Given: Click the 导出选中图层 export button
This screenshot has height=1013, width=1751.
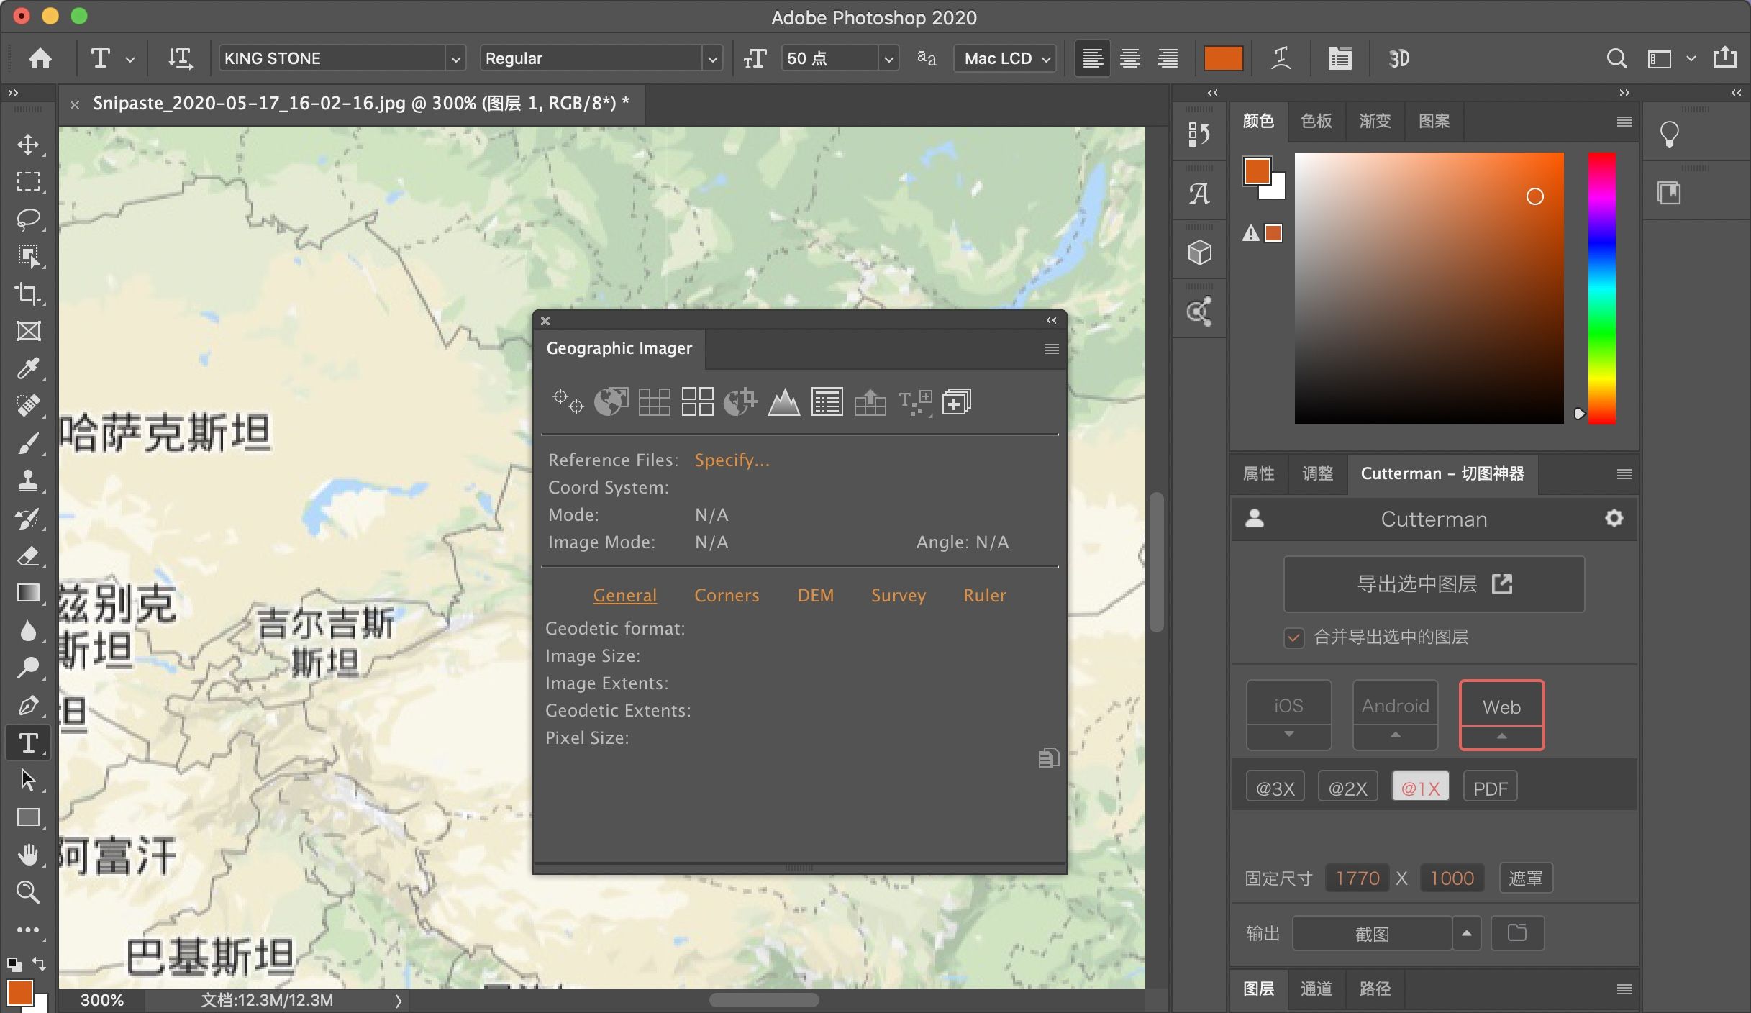Looking at the screenshot, I should click(x=1434, y=584).
